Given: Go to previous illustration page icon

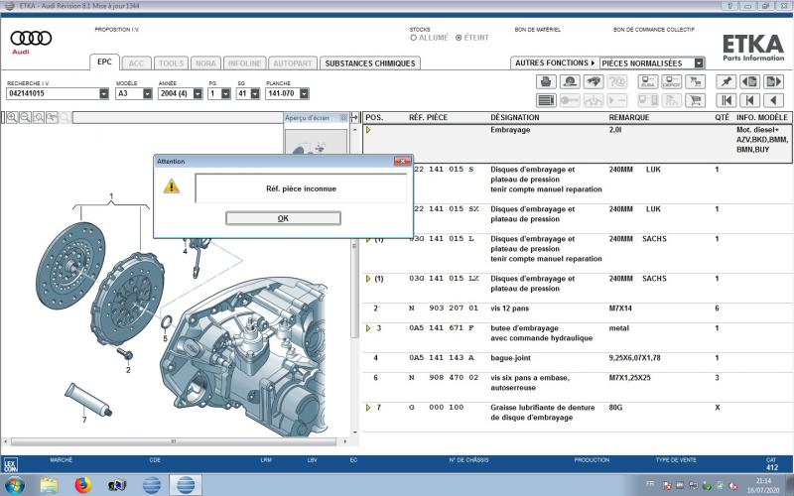Looking at the screenshot, I should (x=750, y=81).
